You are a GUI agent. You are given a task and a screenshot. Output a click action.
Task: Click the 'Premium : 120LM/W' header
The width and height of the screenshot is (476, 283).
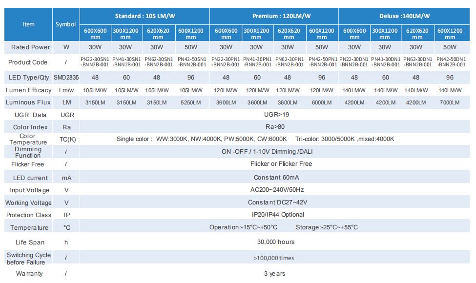tap(274, 16)
